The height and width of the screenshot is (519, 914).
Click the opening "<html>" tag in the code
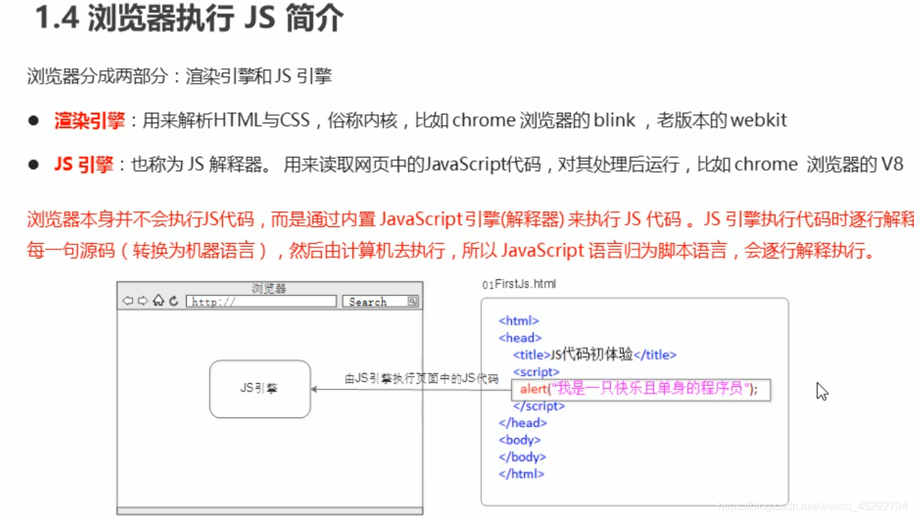point(519,321)
